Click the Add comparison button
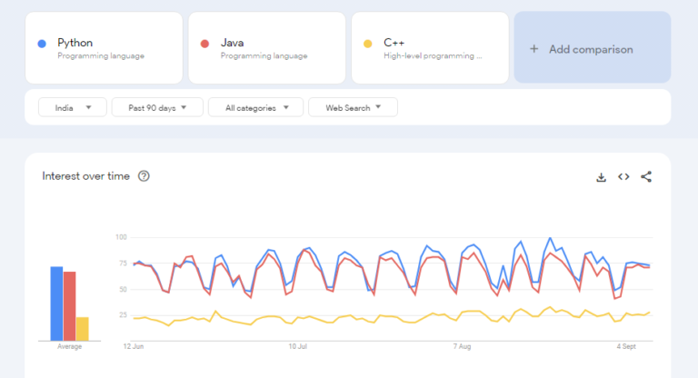 (592, 48)
